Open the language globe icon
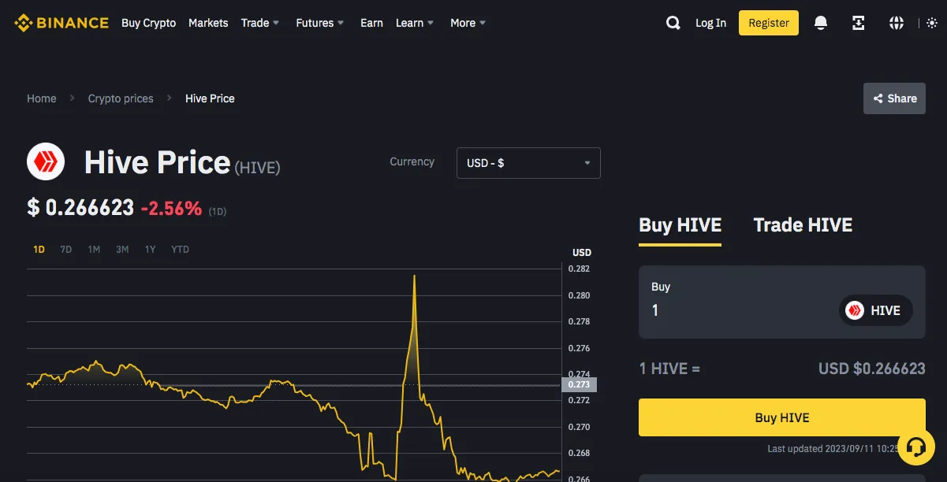The width and height of the screenshot is (947, 482). (897, 23)
